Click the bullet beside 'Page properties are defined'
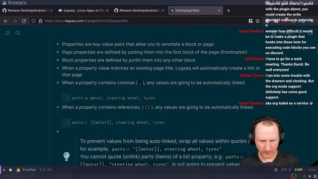 point(58,52)
